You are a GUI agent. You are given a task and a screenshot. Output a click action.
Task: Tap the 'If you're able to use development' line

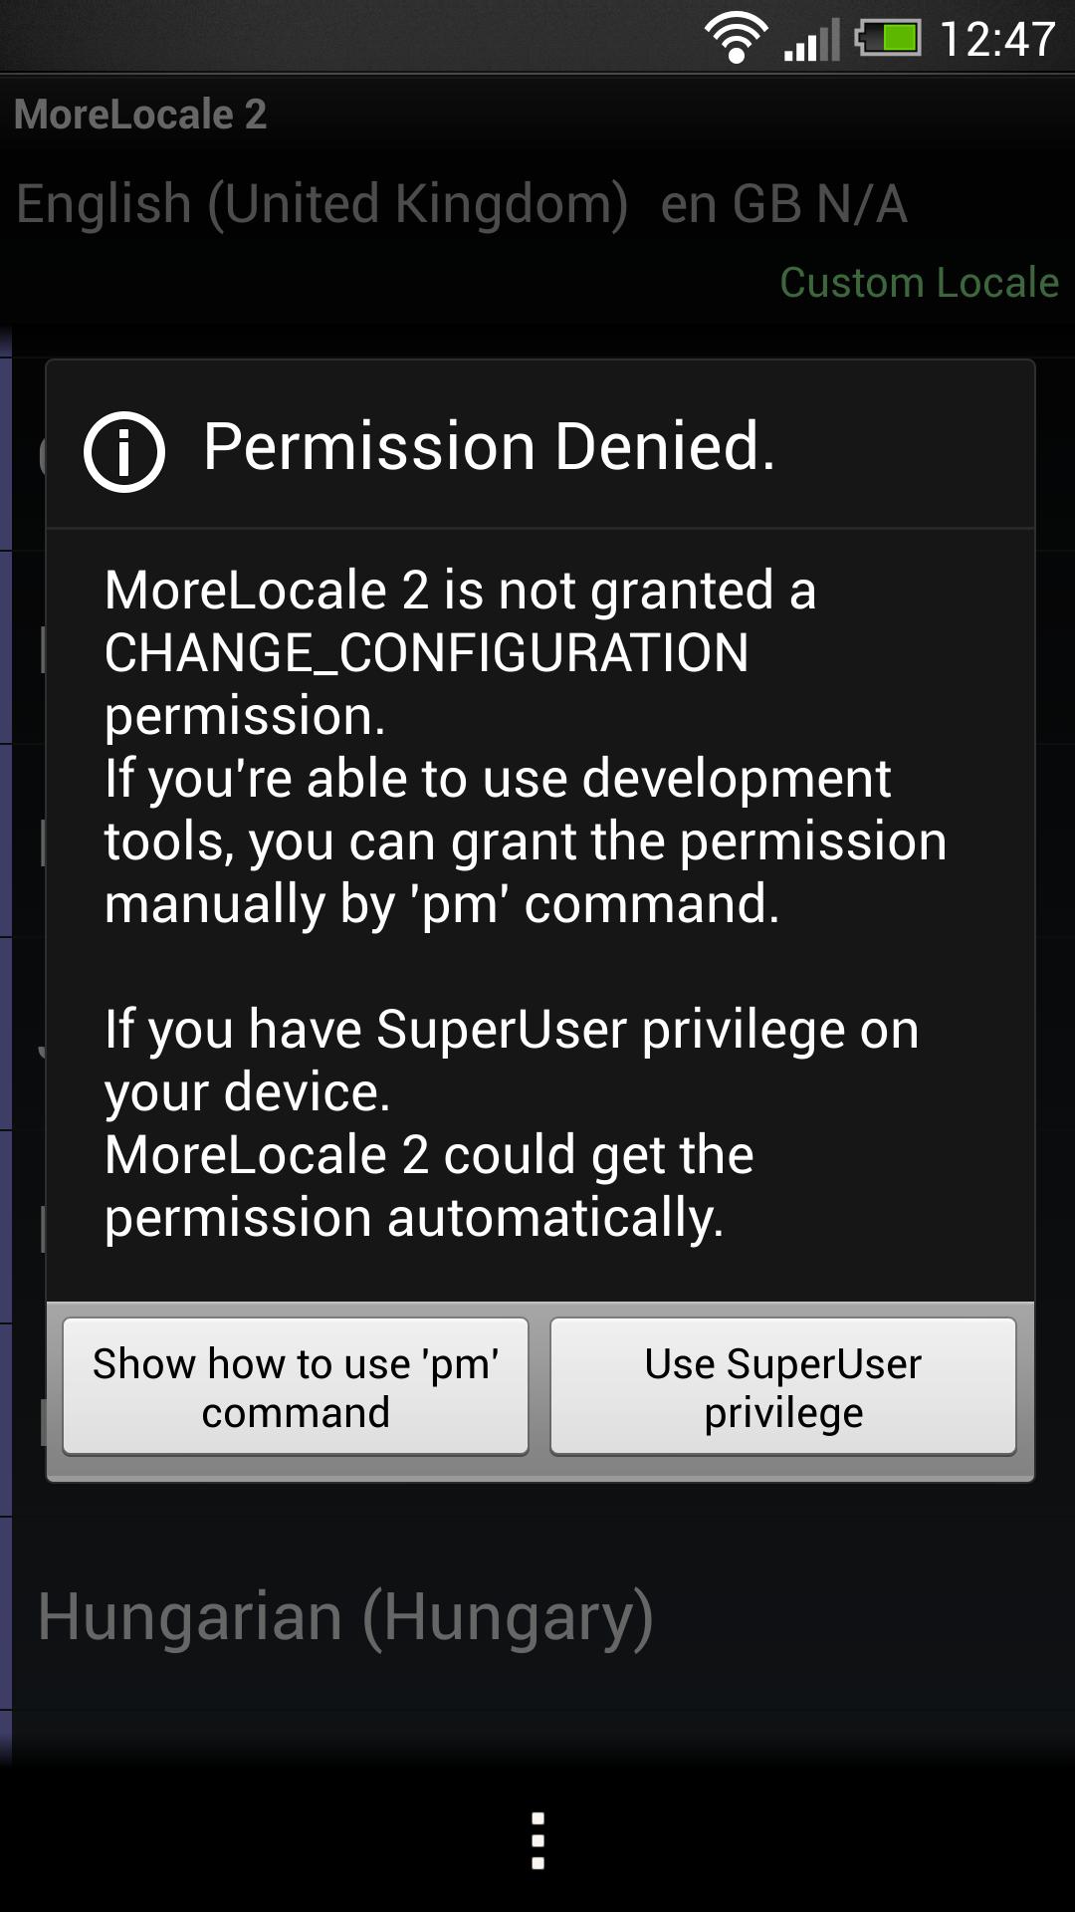tap(498, 779)
